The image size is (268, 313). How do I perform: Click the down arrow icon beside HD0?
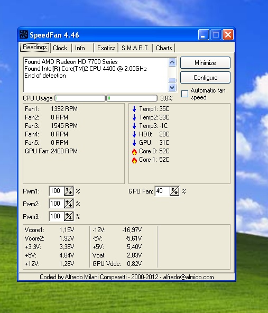click(x=134, y=134)
